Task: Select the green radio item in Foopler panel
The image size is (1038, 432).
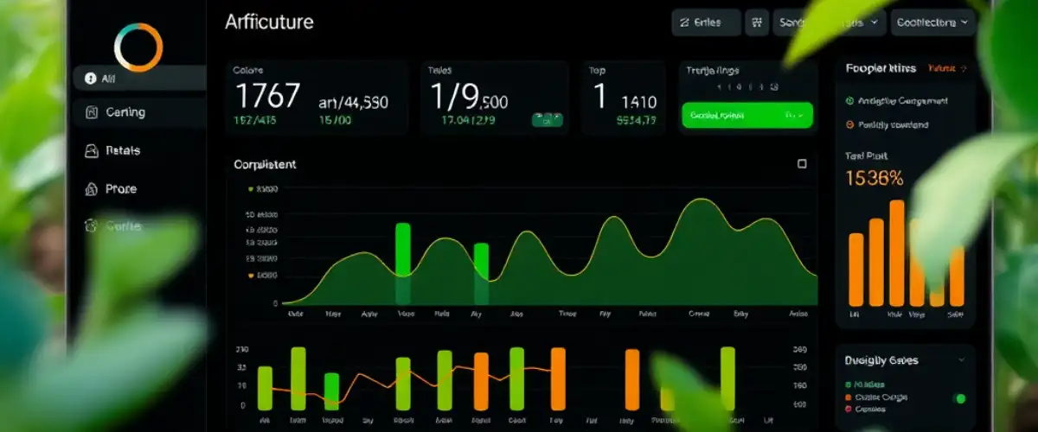Action: [849, 100]
